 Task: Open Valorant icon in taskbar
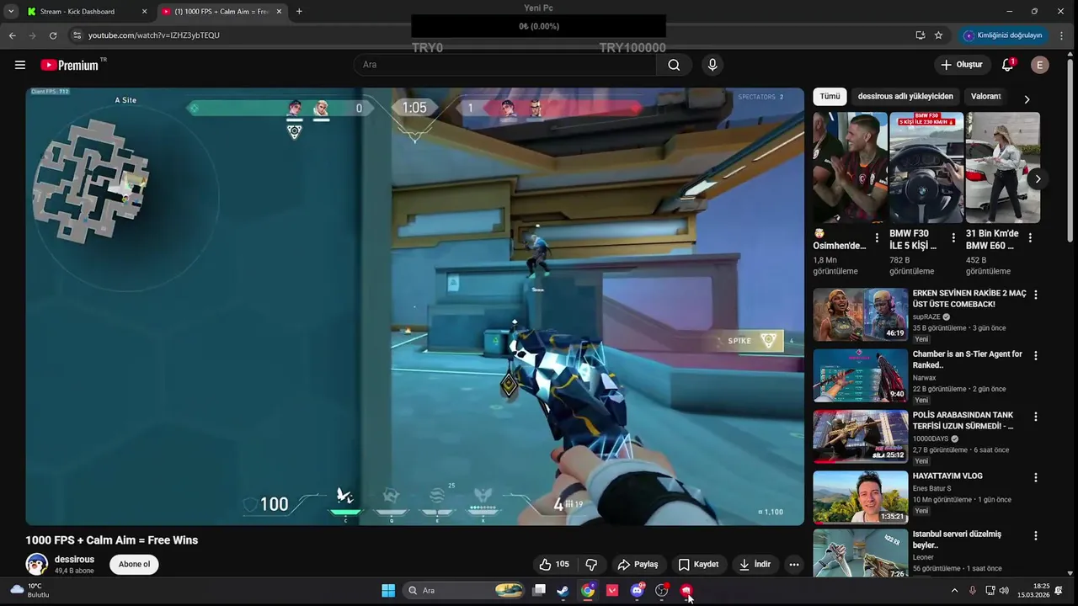coord(612,590)
